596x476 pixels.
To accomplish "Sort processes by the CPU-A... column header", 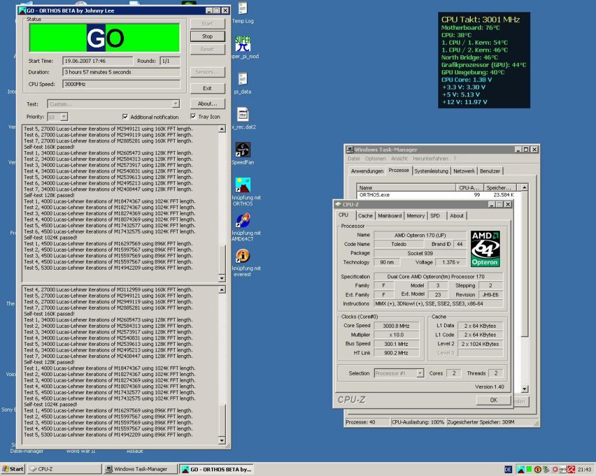I will point(470,188).
